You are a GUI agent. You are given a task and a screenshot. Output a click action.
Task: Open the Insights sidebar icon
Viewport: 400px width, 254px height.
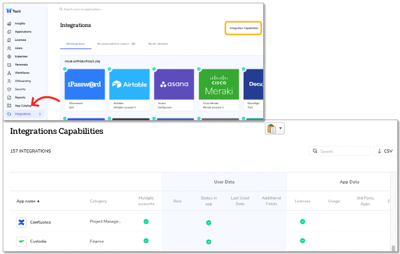click(9, 24)
